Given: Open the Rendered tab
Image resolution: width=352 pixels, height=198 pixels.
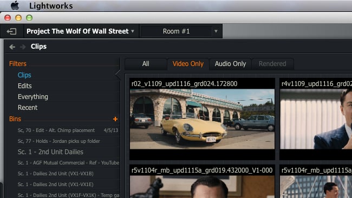Looking at the screenshot, I should (272, 64).
